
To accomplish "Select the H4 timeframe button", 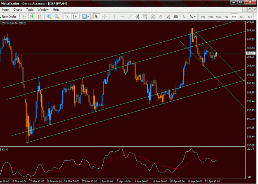I will tap(234, 17).
